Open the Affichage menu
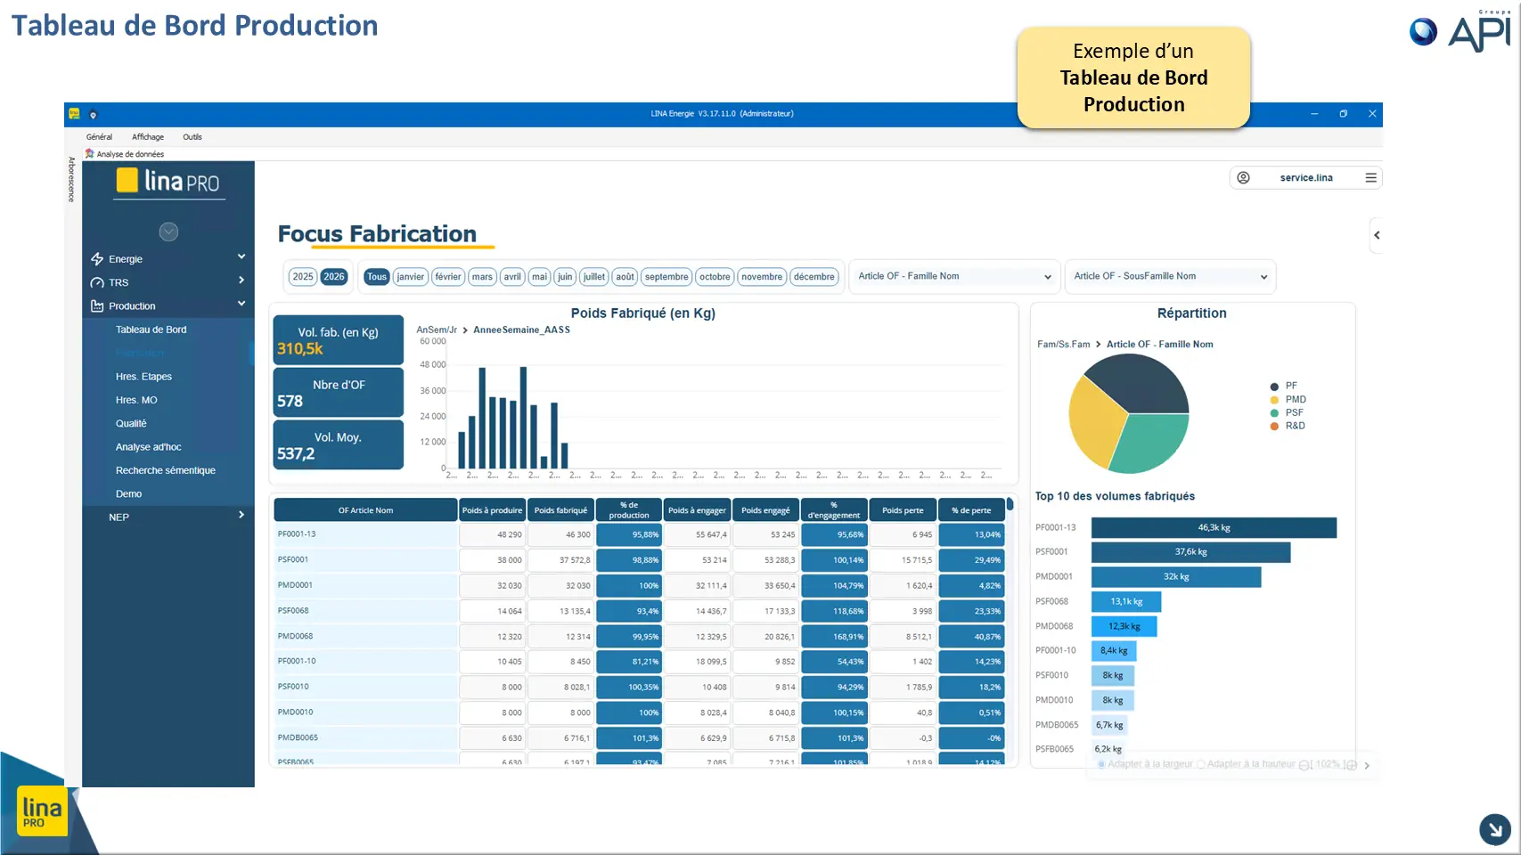This screenshot has height=855, width=1521. (x=148, y=137)
